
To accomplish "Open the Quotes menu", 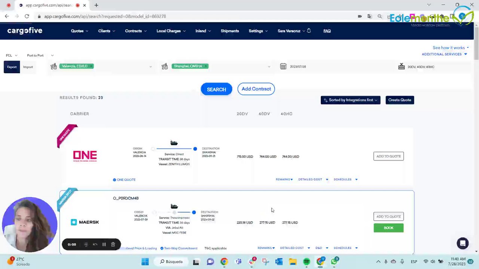I will 80,31.
